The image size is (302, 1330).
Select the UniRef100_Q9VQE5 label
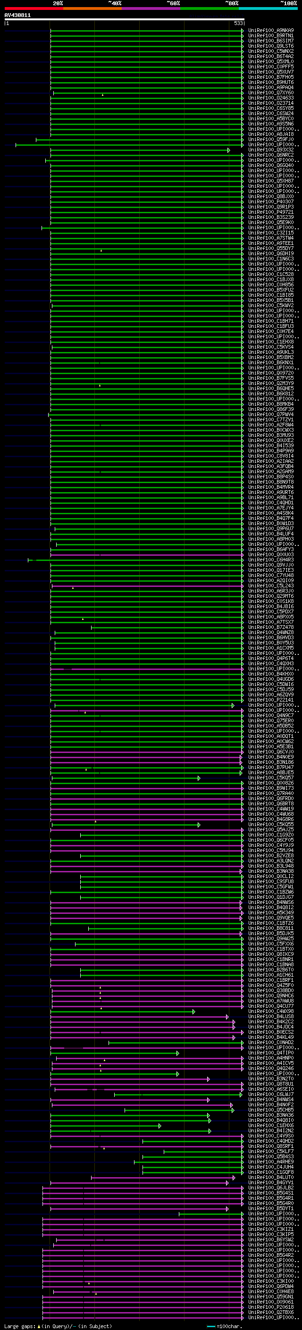click(271, 918)
